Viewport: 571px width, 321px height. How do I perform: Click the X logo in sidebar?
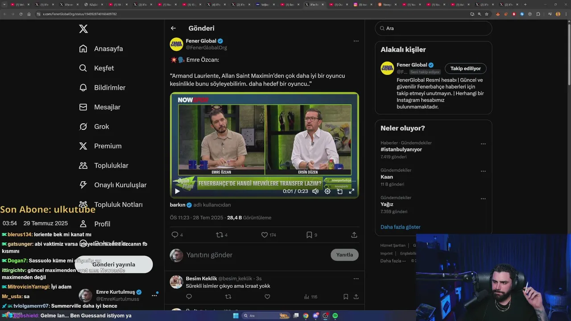[x=83, y=29]
